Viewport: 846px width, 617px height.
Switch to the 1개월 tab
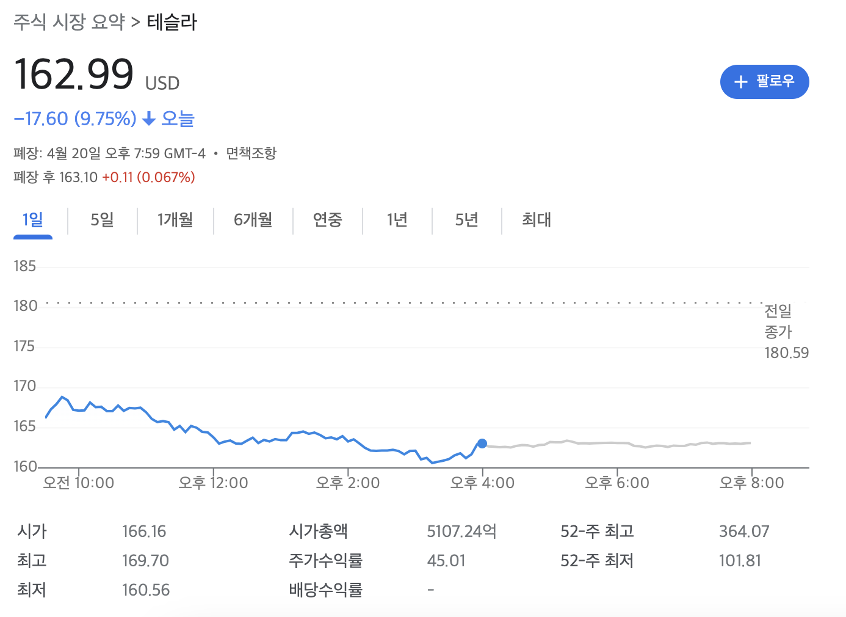(175, 220)
